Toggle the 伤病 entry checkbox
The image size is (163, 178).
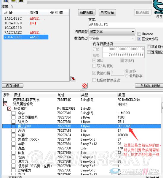[x=13, y=157]
